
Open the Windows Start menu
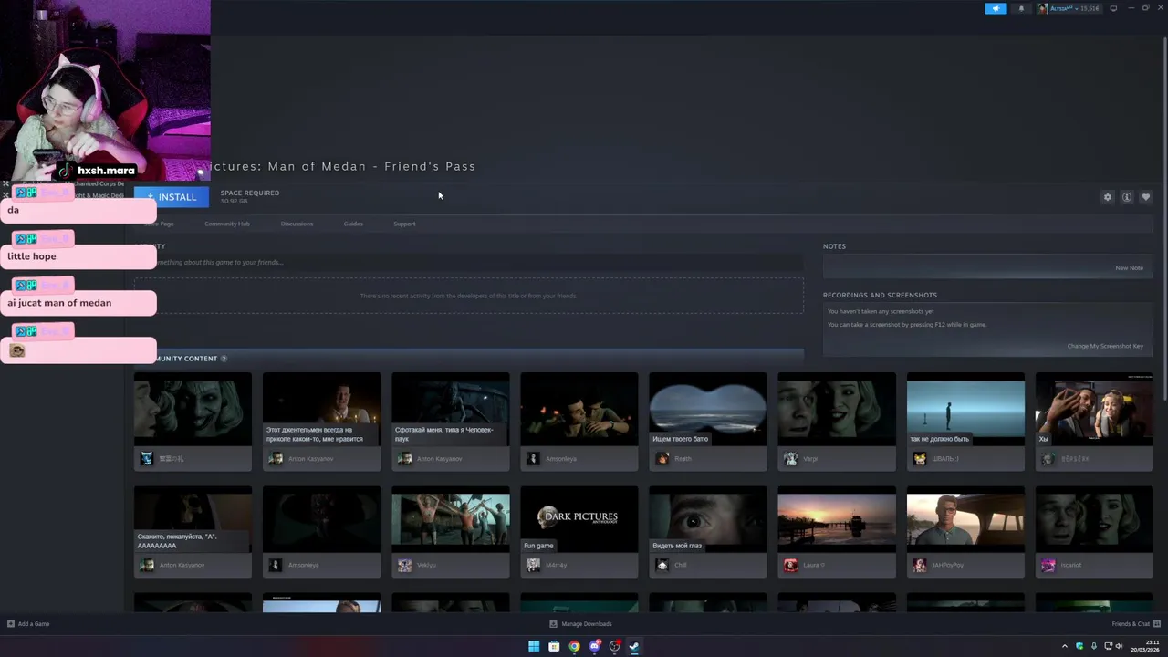tap(534, 647)
